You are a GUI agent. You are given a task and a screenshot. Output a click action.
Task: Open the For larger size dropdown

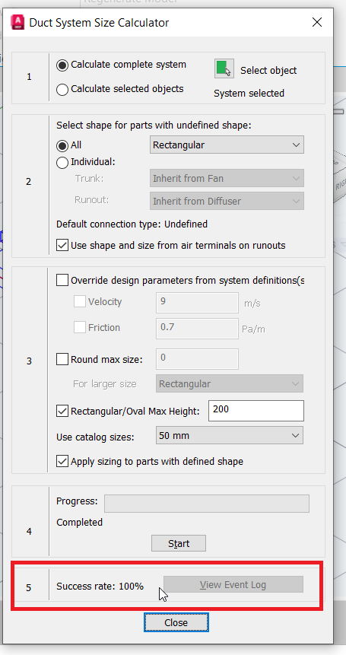coord(230,383)
